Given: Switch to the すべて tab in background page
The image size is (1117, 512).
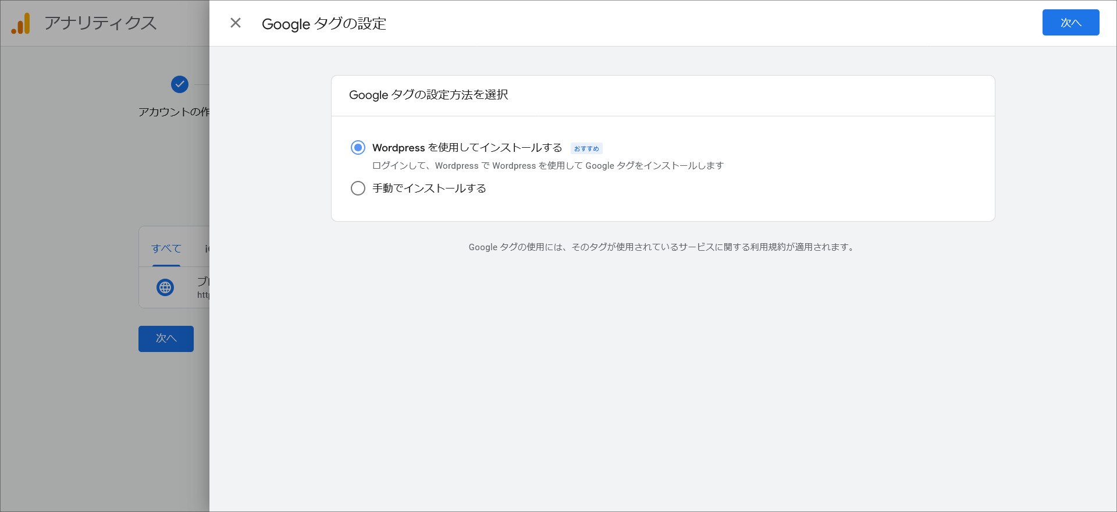Looking at the screenshot, I should tap(166, 248).
